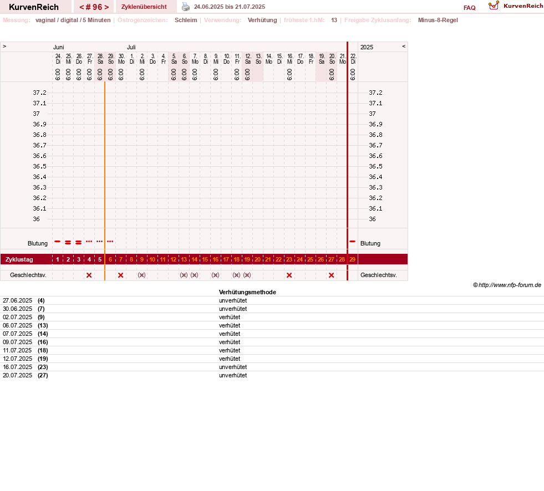
Task: Click the Juni month label
Action: coord(58,47)
